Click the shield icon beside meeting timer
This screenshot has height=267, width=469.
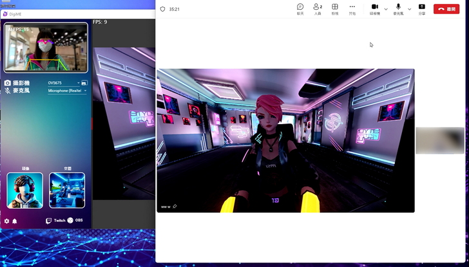(x=162, y=9)
